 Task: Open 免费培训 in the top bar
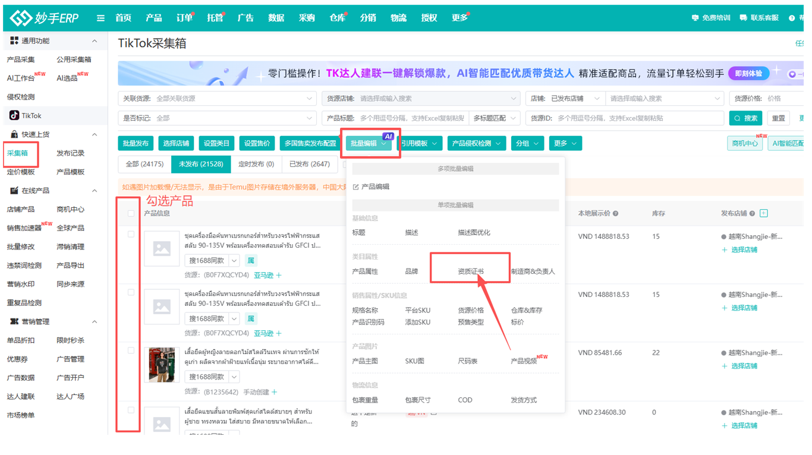click(711, 18)
